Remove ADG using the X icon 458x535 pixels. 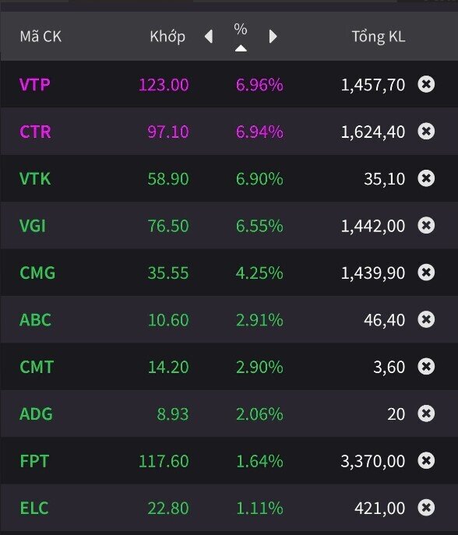click(x=426, y=414)
